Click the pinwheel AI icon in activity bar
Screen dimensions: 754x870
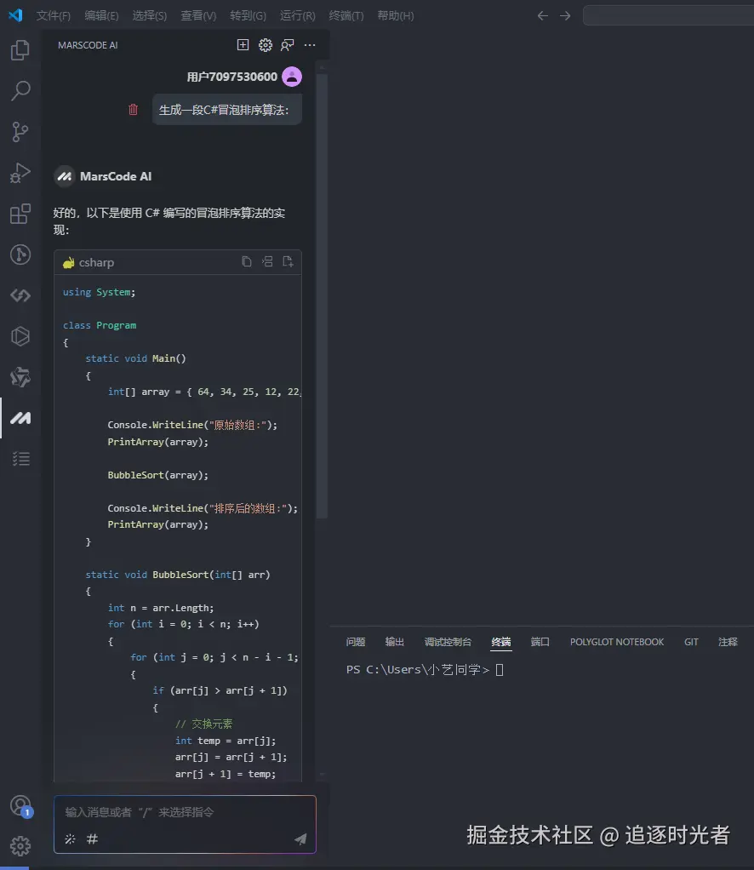pyautogui.click(x=20, y=377)
